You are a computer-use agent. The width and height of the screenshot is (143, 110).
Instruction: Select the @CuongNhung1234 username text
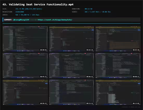tap(21, 20)
